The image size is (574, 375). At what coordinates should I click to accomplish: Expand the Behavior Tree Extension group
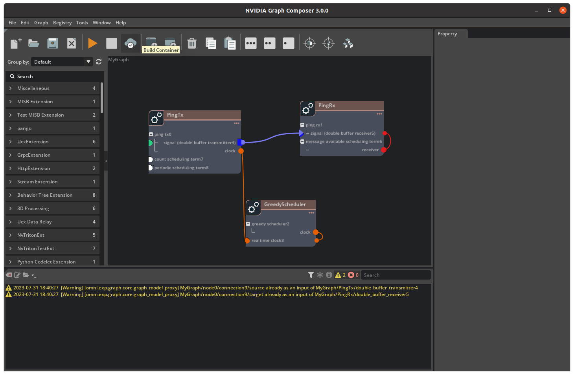tap(11, 195)
